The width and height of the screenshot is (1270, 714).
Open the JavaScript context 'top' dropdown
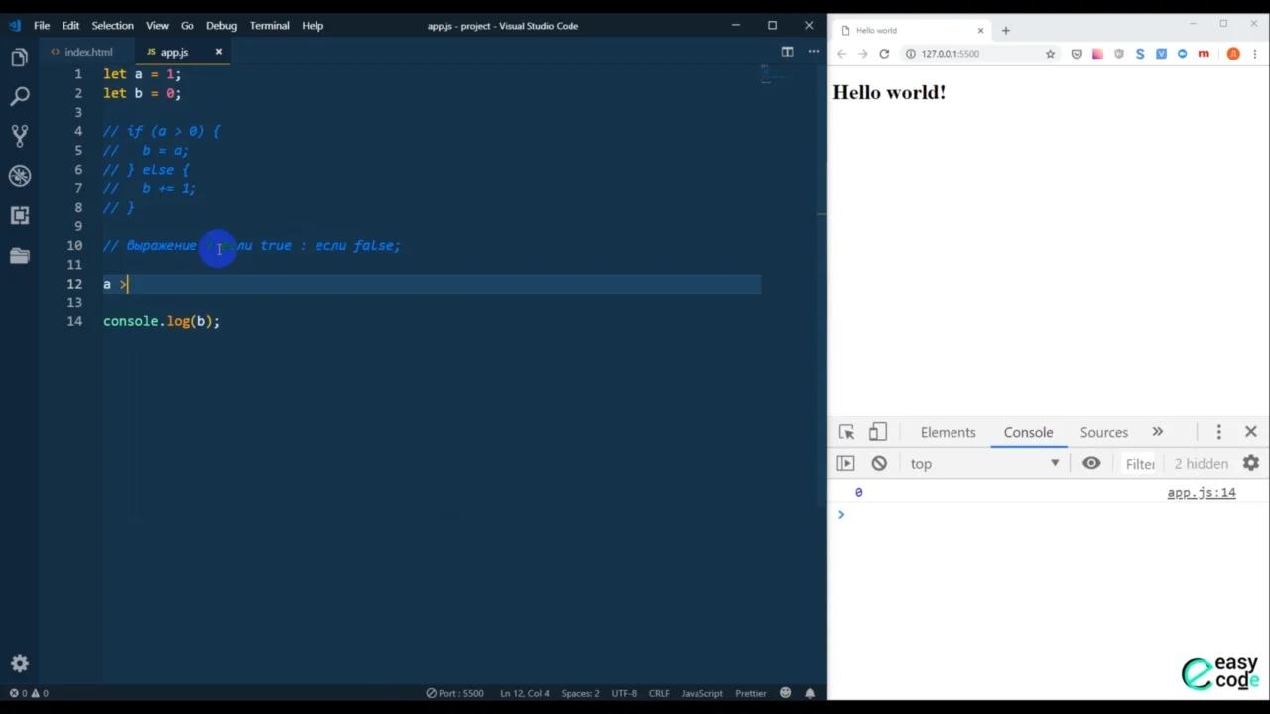pos(982,463)
